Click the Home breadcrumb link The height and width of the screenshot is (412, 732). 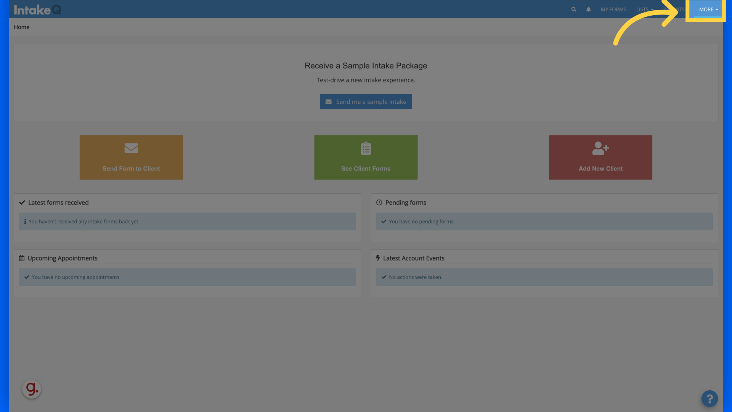[21, 27]
